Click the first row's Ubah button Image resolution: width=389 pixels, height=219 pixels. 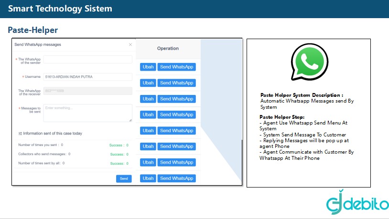pyautogui.click(x=148, y=67)
